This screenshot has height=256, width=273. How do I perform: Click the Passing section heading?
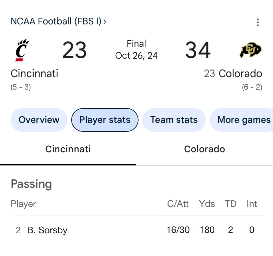click(x=31, y=184)
